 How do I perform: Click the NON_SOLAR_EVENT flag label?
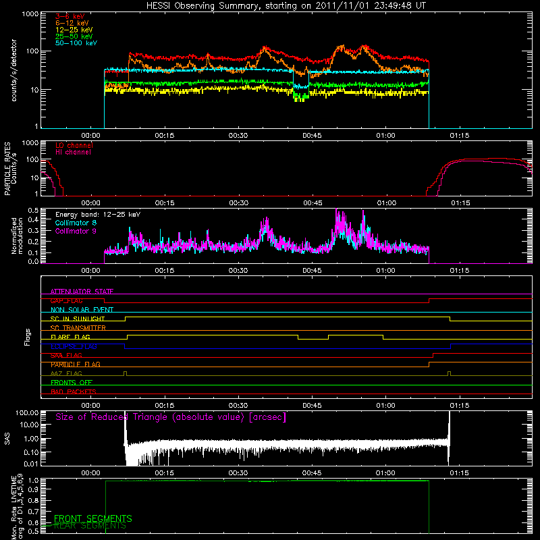pos(82,310)
